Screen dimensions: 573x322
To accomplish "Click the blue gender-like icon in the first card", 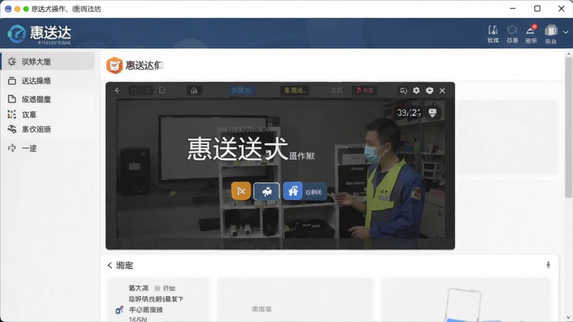I will pos(120,310).
